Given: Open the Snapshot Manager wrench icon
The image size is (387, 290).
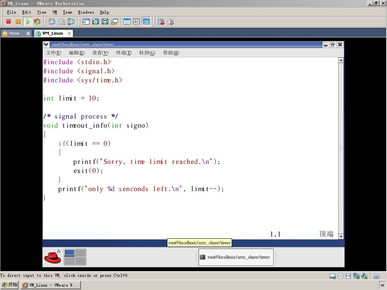Looking at the screenshot, I should tap(71, 22).
